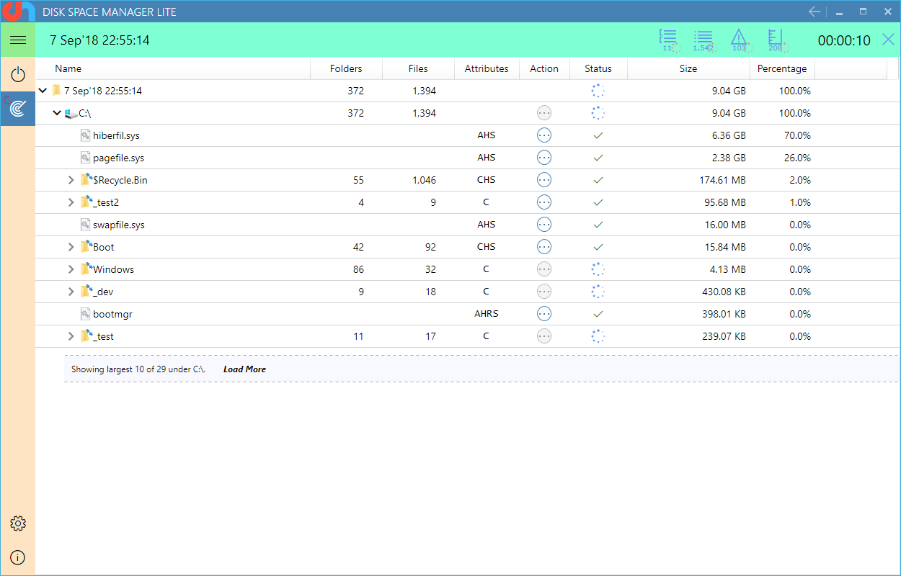This screenshot has width=901, height=576.
Task: Click the Action column header
Action: pos(544,68)
